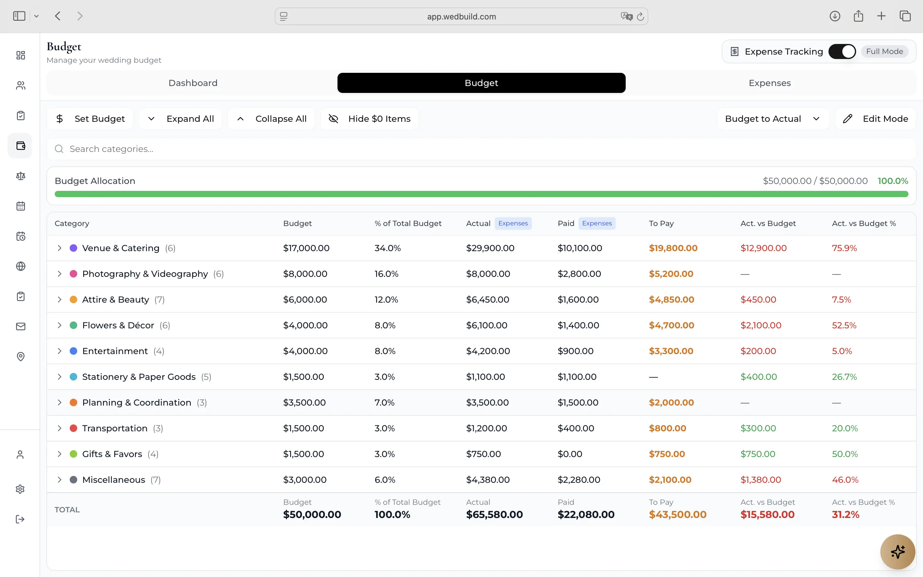Click the Venue & Catering $17,000.00 budget cell
The image size is (923, 577).
(x=306, y=248)
